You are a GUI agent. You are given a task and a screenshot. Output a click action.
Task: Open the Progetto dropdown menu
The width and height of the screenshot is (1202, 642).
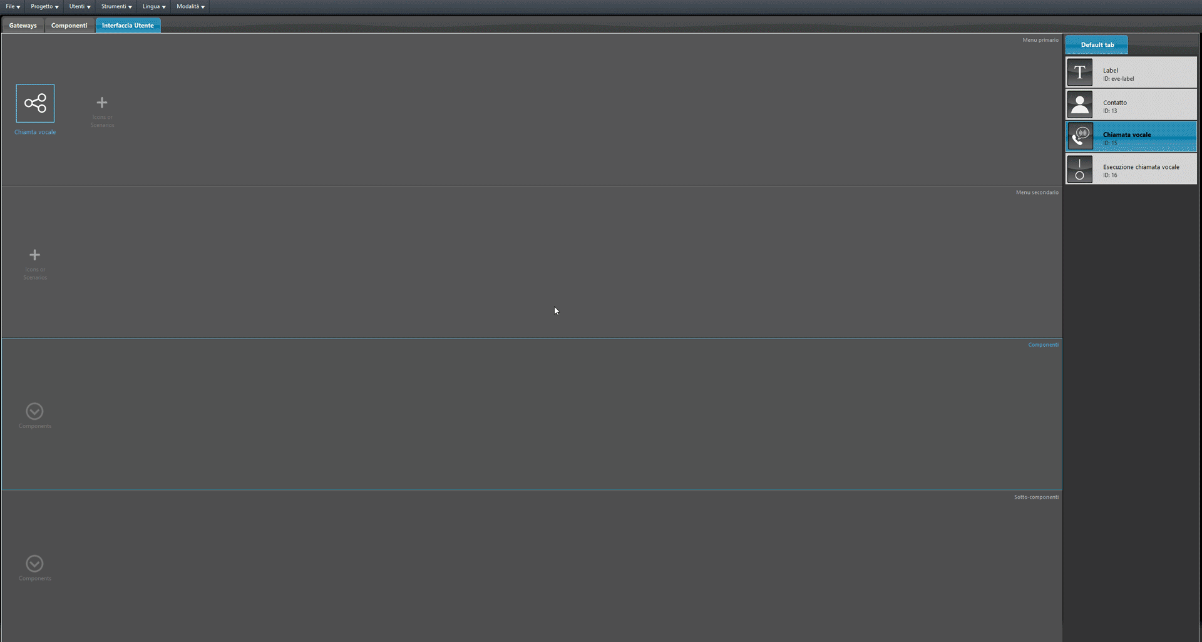[44, 6]
